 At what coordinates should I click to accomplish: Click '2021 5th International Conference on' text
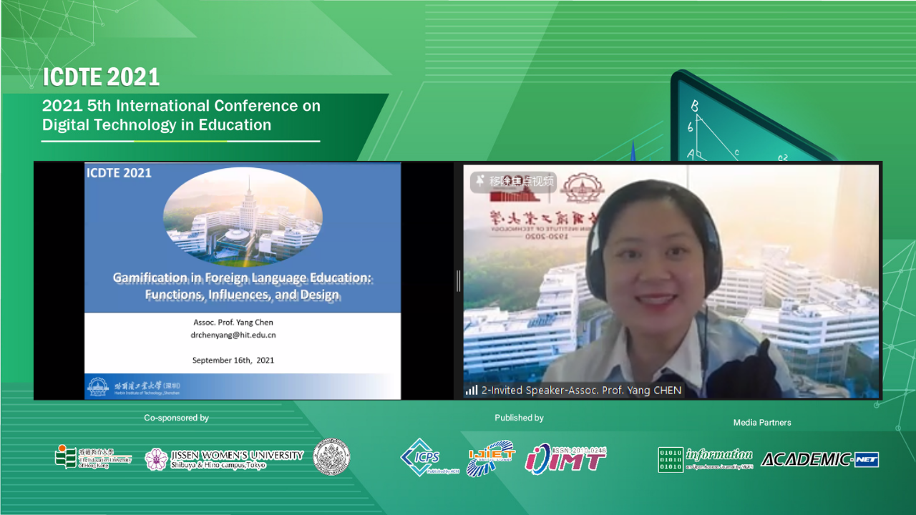(181, 106)
